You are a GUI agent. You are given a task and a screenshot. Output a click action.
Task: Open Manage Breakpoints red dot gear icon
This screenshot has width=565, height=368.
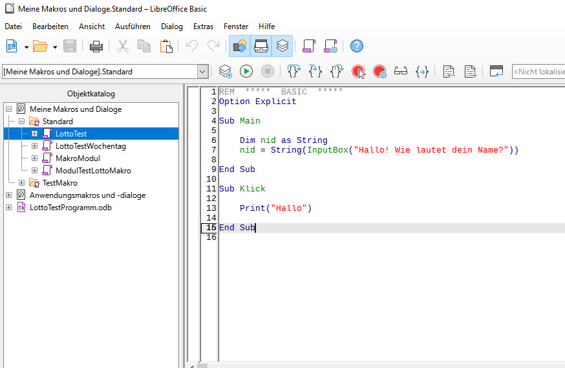click(379, 71)
